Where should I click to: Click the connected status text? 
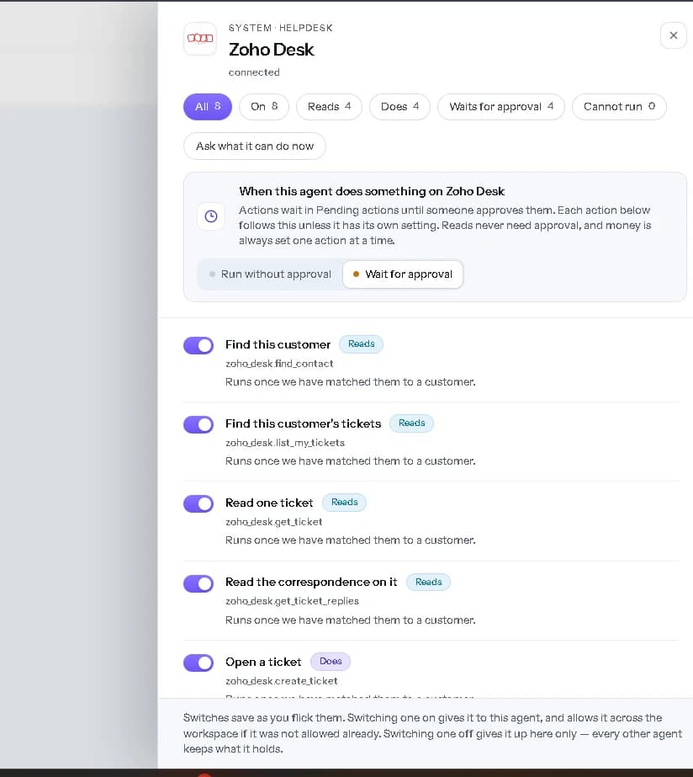click(x=254, y=72)
